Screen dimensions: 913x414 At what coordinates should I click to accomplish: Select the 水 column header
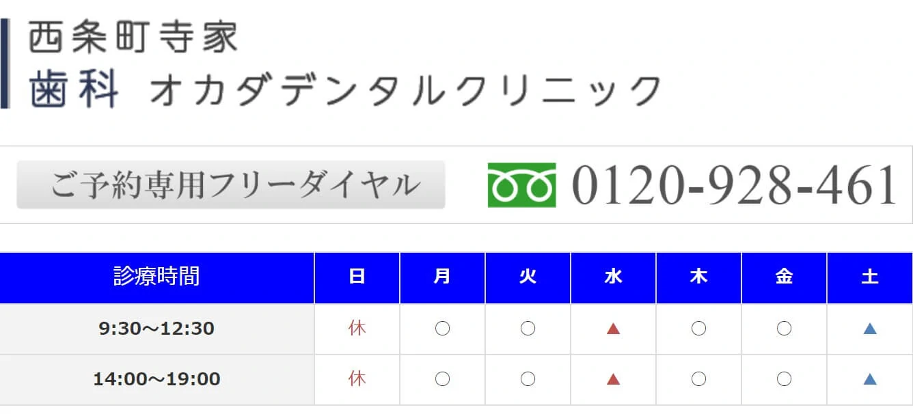tap(613, 277)
